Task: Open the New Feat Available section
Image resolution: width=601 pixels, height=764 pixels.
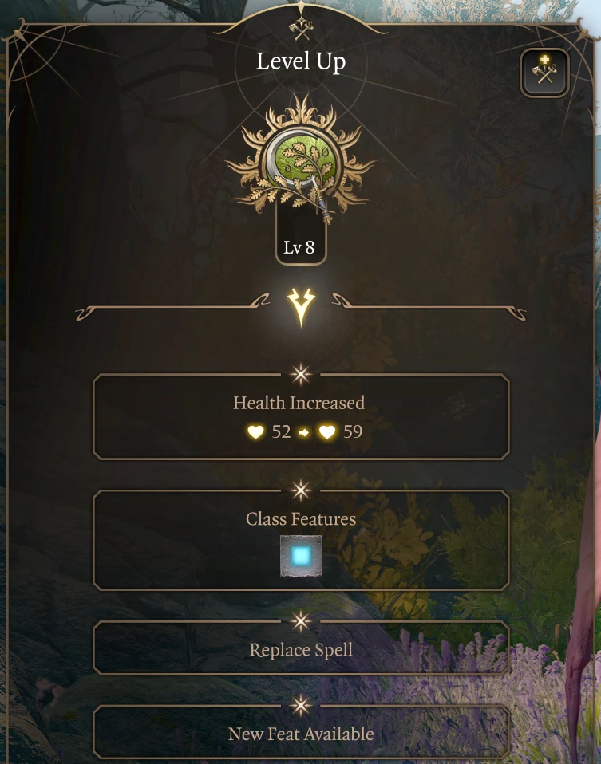Action: (301, 732)
